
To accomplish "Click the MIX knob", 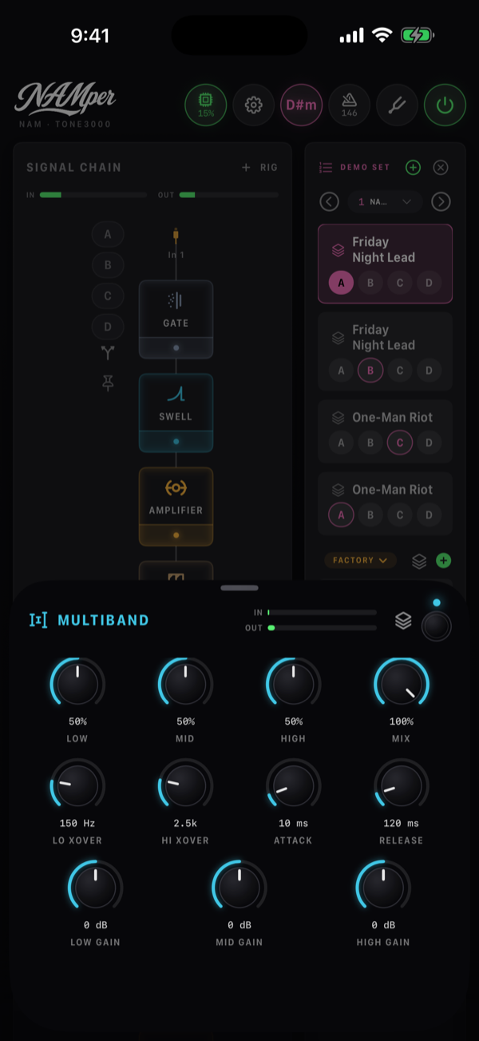I will pyautogui.click(x=402, y=685).
